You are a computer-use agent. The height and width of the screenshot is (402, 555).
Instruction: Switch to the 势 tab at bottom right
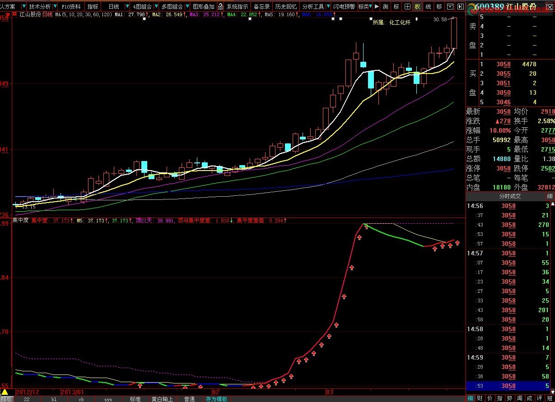click(510, 398)
